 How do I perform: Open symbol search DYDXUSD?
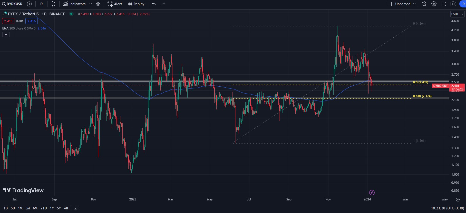[12, 4]
